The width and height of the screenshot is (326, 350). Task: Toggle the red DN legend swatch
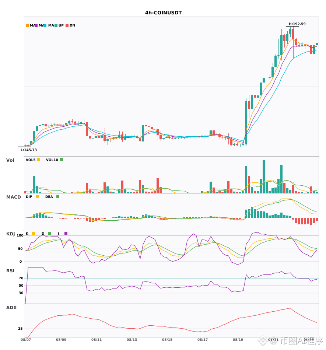tap(67, 25)
